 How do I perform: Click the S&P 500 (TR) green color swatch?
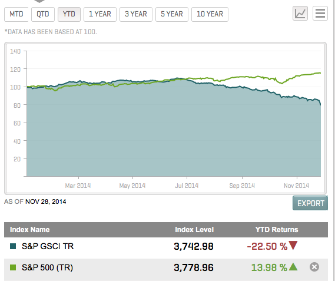pos(13,267)
